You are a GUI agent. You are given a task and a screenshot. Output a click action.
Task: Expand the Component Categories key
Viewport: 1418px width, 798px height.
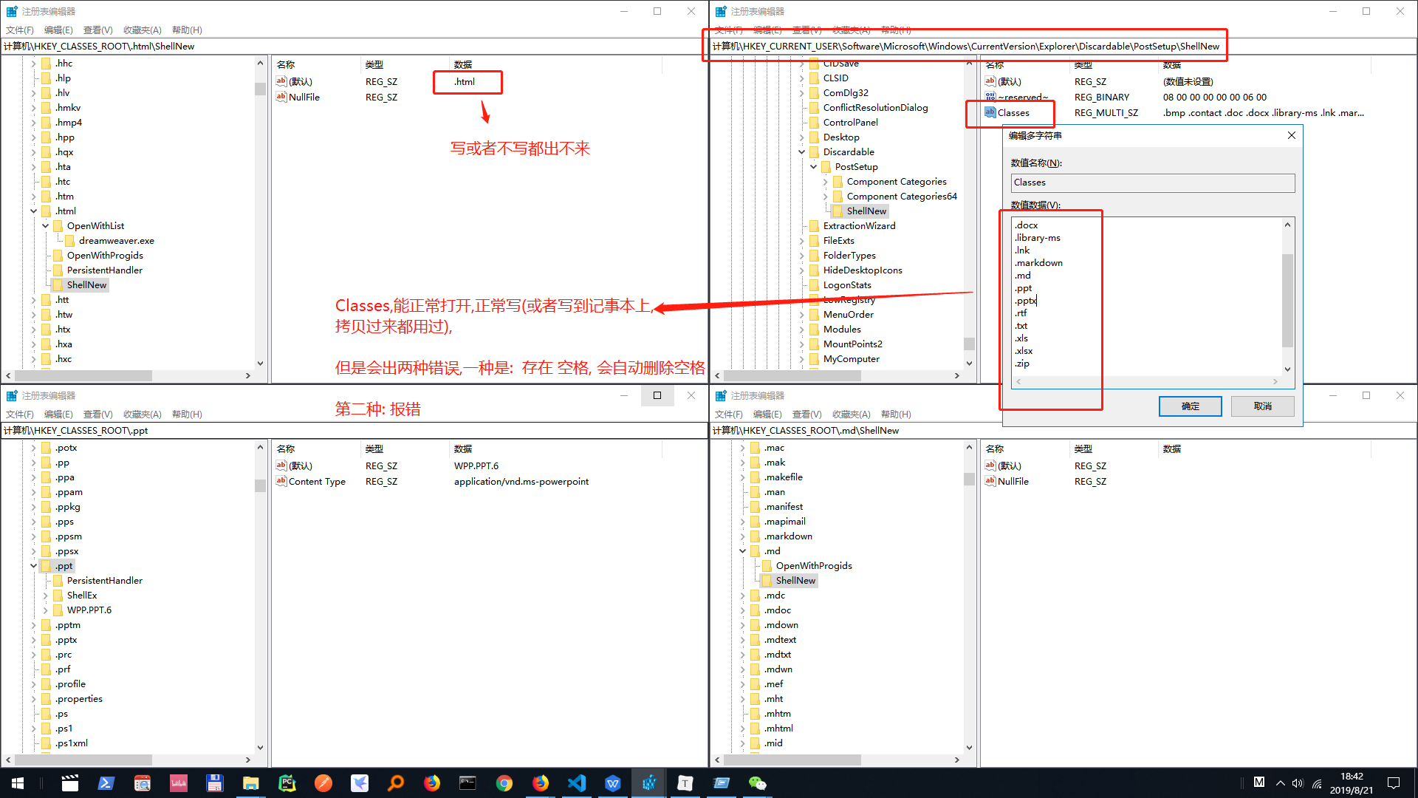[826, 182]
